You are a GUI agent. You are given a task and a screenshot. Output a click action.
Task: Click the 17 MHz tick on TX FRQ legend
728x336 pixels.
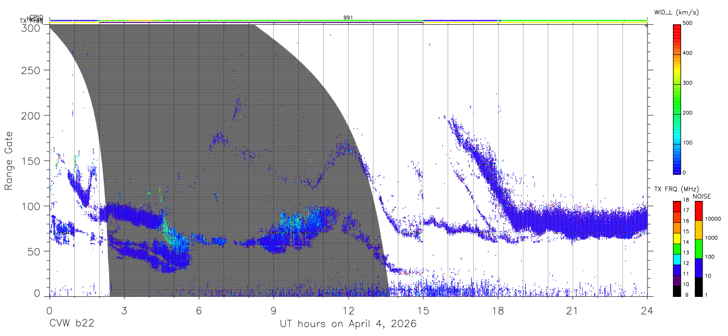[x=686, y=210]
